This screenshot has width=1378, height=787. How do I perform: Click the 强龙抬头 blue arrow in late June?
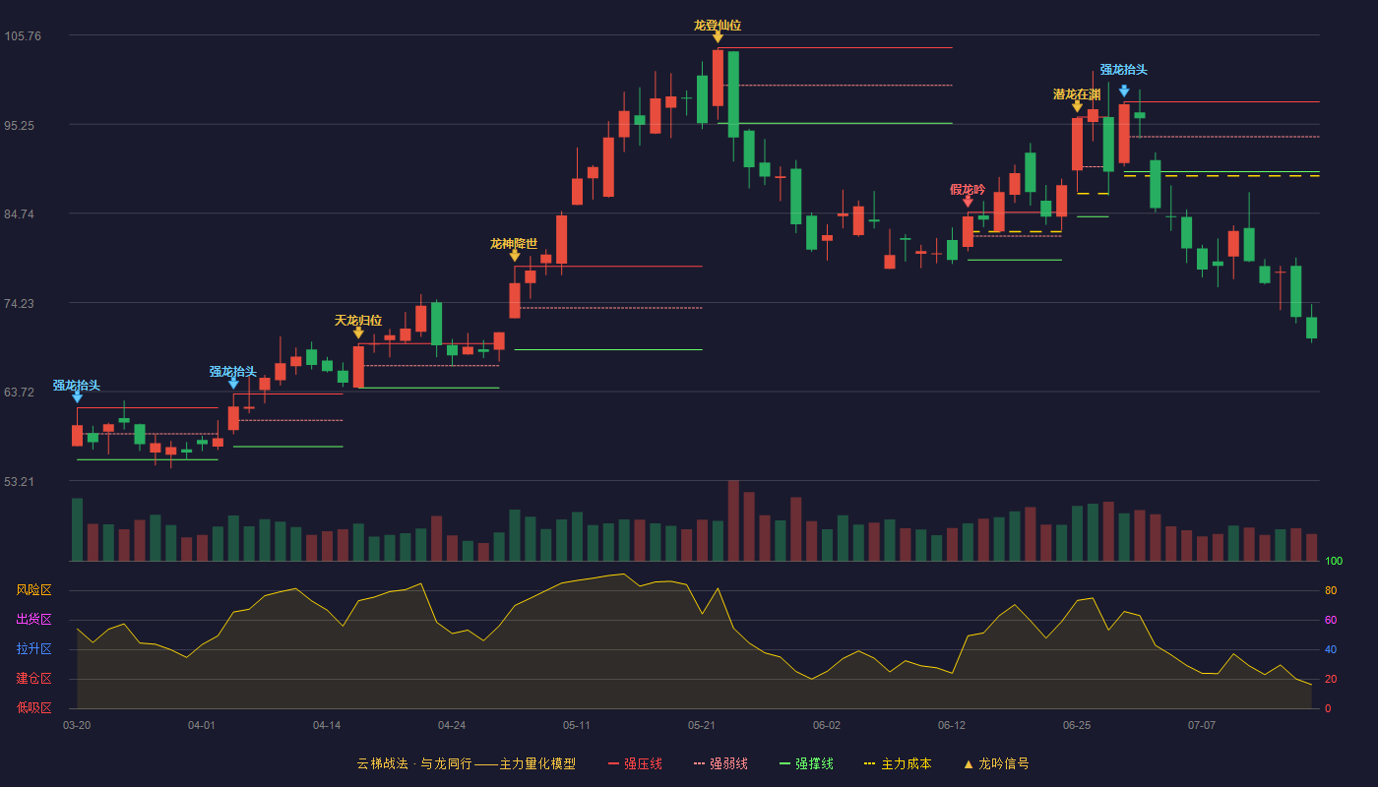pyautogui.click(x=1124, y=91)
